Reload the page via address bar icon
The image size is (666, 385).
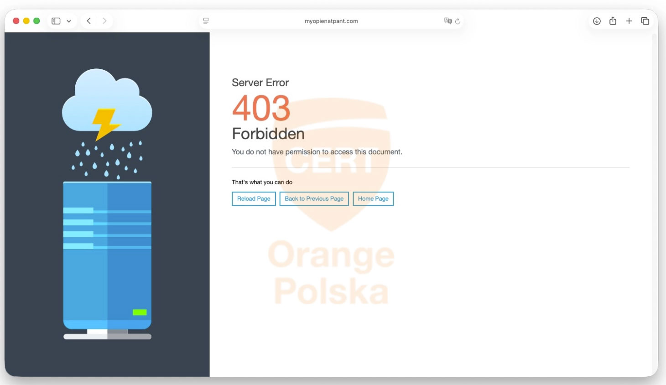pos(458,21)
